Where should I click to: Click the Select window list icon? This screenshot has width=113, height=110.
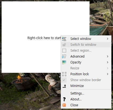pos(64,39)
